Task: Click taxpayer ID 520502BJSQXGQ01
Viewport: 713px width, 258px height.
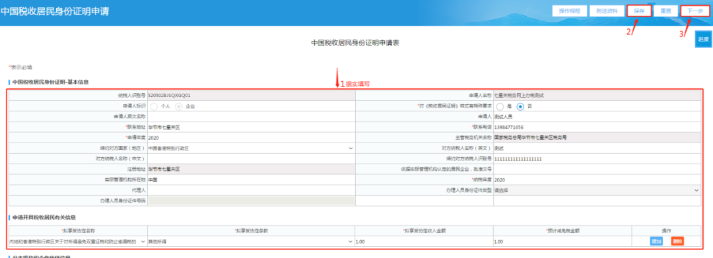Action: point(169,96)
